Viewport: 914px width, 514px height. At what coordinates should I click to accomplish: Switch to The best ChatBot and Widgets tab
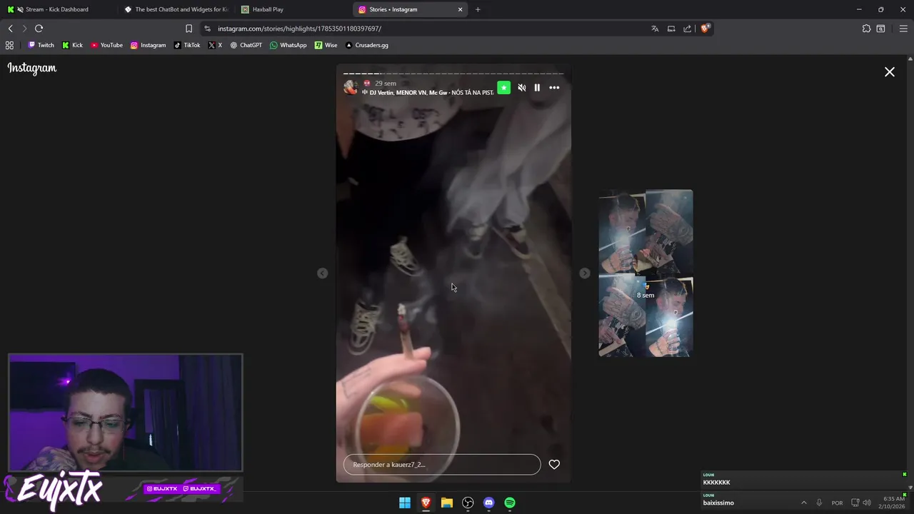[x=176, y=9]
